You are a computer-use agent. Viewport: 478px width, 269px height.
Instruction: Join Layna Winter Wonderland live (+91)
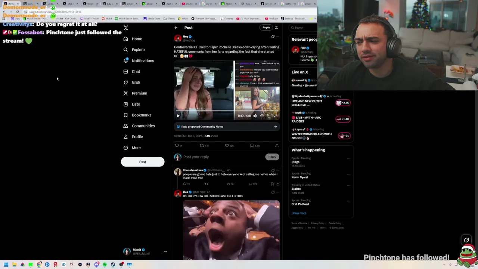(x=344, y=136)
